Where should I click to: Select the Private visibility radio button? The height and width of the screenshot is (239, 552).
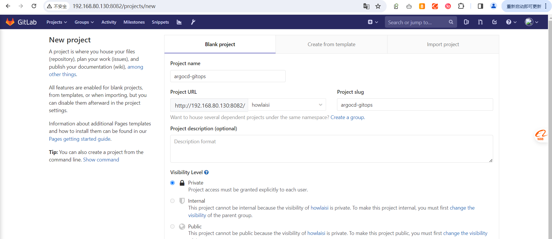[x=173, y=183]
